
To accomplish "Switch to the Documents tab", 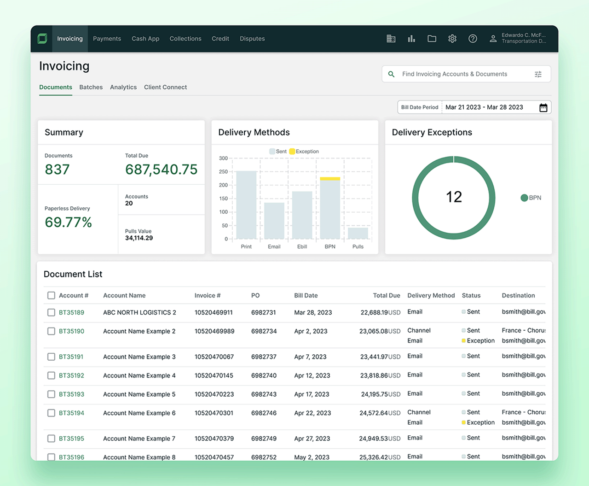I will coord(56,87).
